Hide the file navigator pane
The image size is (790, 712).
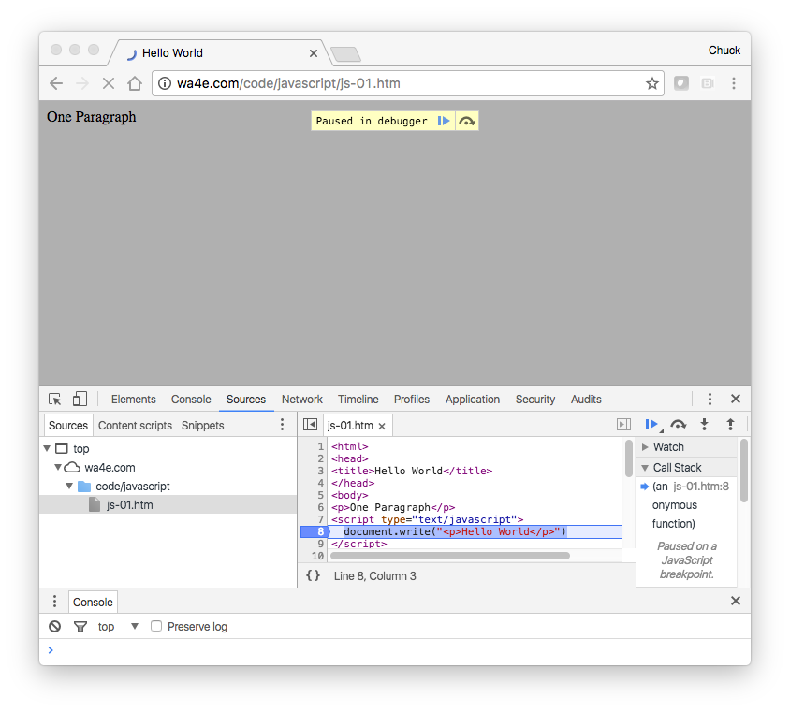(311, 425)
